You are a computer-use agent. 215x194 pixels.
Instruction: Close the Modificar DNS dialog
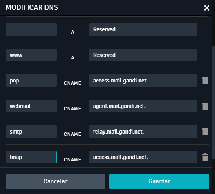coord(207,8)
